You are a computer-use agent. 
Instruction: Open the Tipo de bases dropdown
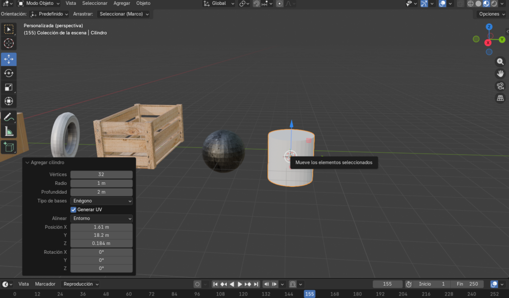click(x=102, y=201)
